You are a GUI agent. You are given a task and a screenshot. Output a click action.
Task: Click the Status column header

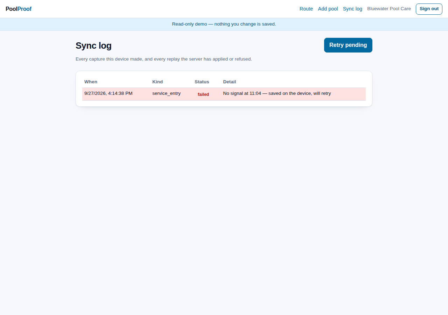(202, 82)
